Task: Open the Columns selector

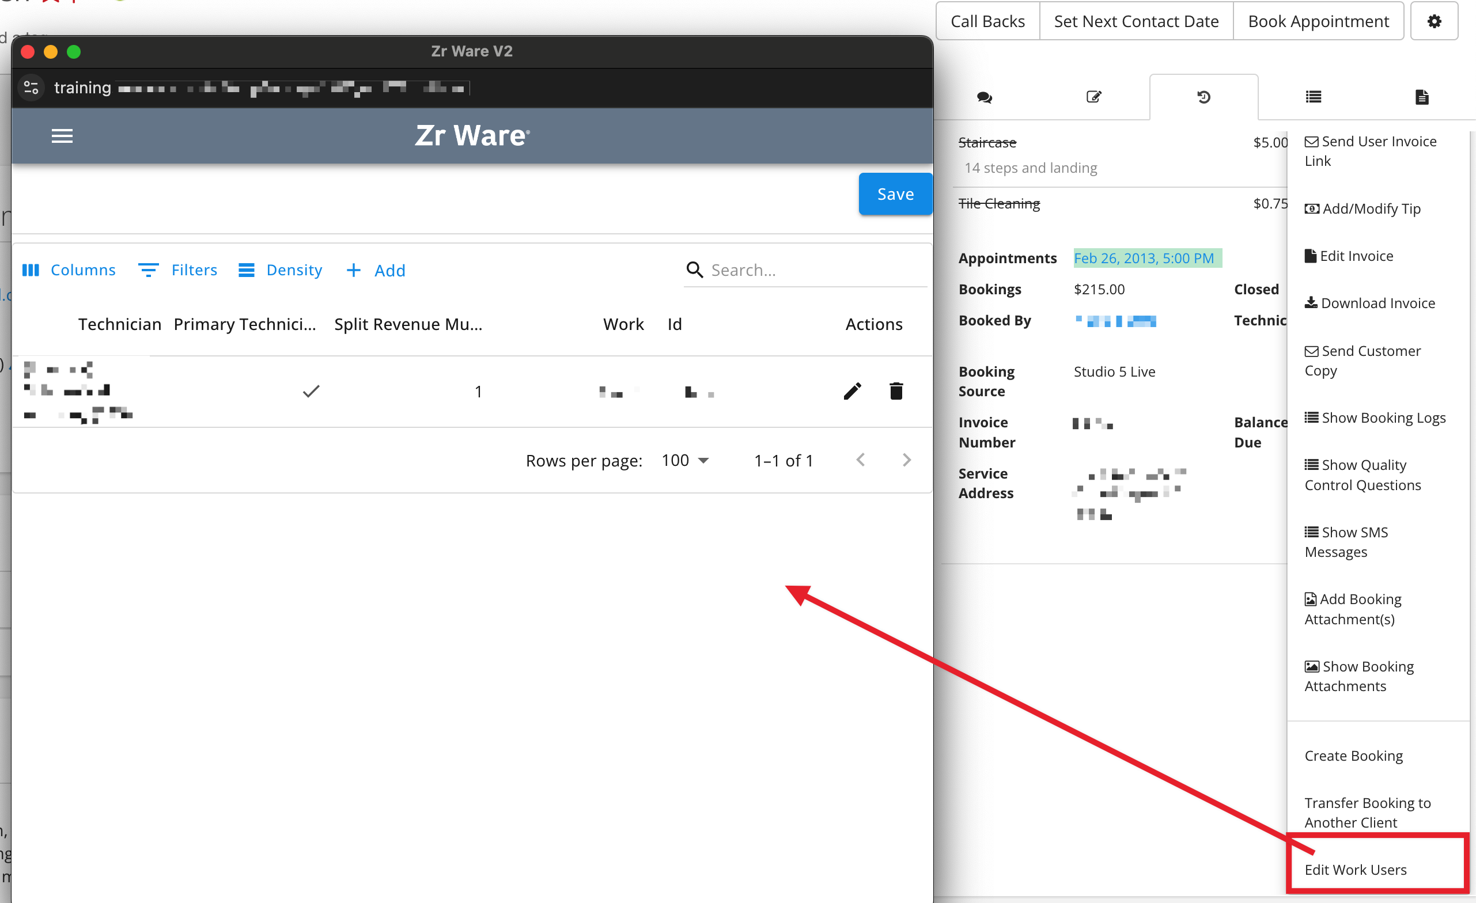Action: pyautogui.click(x=69, y=270)
